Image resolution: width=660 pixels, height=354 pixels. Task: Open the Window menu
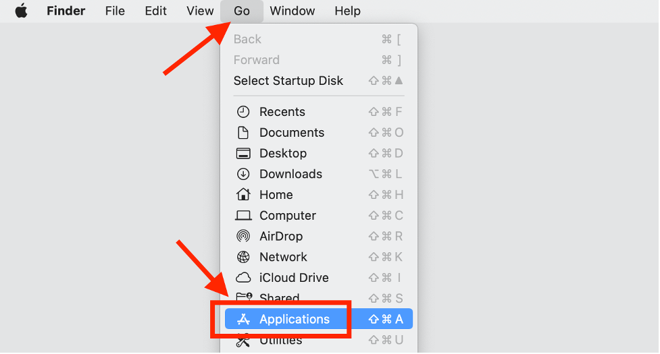pyautogui.click(x=292, y=11)
